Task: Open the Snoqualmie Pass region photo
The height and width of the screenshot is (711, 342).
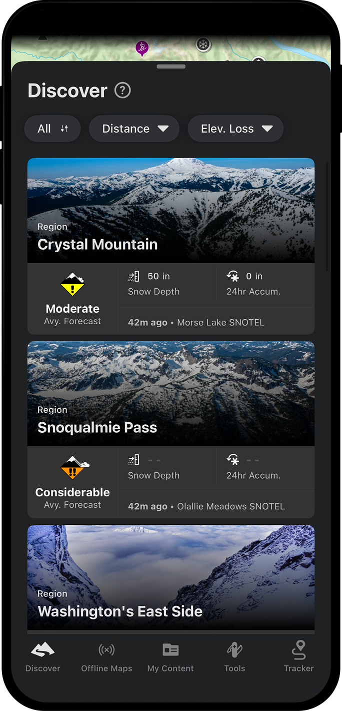Action: coord(171,393)
